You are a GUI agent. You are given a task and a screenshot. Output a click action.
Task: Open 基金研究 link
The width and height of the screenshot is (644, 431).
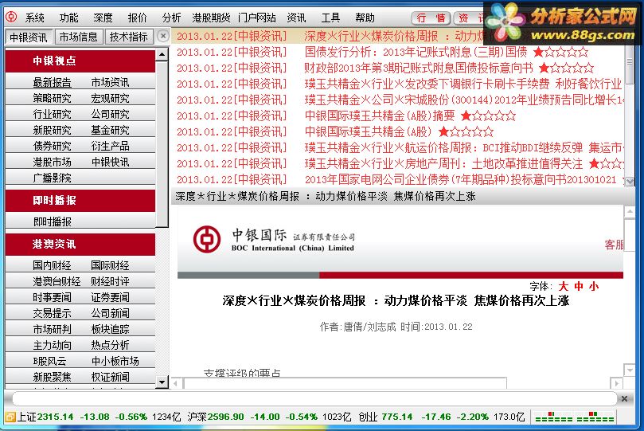coord(110,130)
